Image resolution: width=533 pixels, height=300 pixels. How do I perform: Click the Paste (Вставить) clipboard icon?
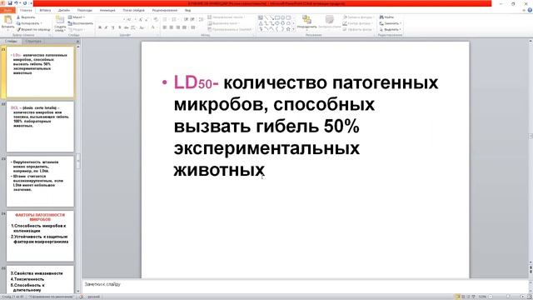click(7, 20)
